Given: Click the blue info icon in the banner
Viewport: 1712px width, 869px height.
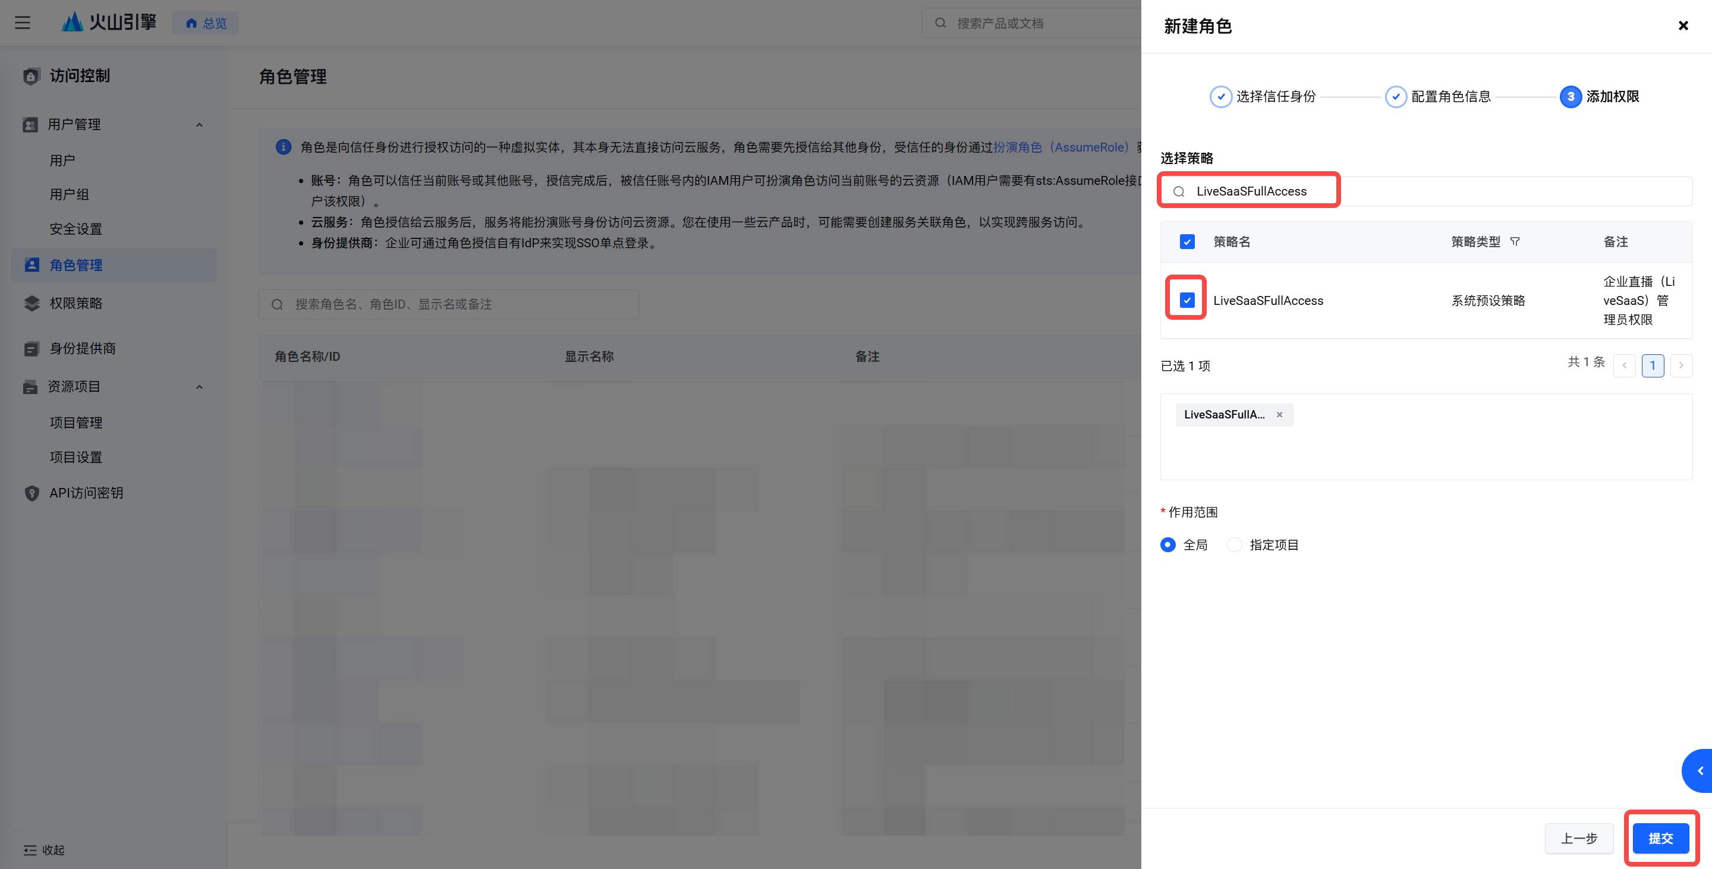Looking at the screenshot, I should [283, 147].
